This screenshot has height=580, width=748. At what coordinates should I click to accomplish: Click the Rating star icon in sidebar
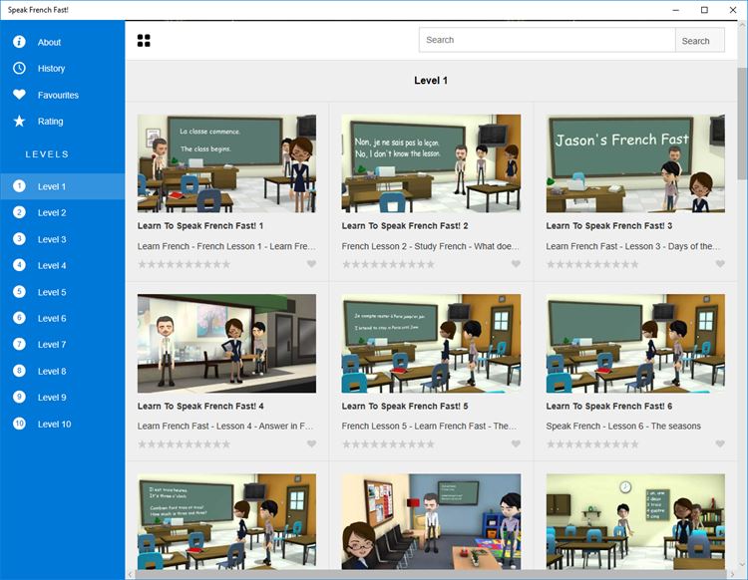pyautogui.click(x=19, y=121)
